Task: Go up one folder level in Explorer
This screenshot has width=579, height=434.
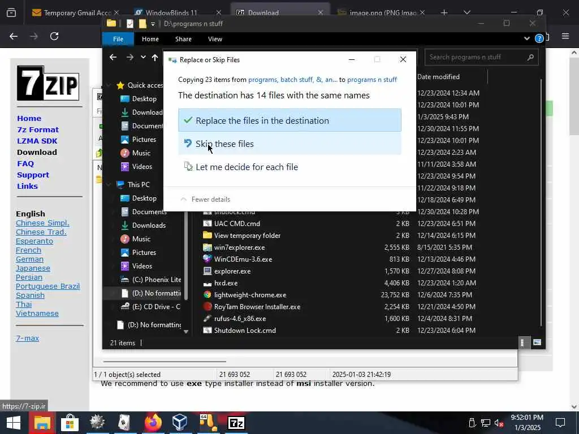Action: [x=155, y=57]
